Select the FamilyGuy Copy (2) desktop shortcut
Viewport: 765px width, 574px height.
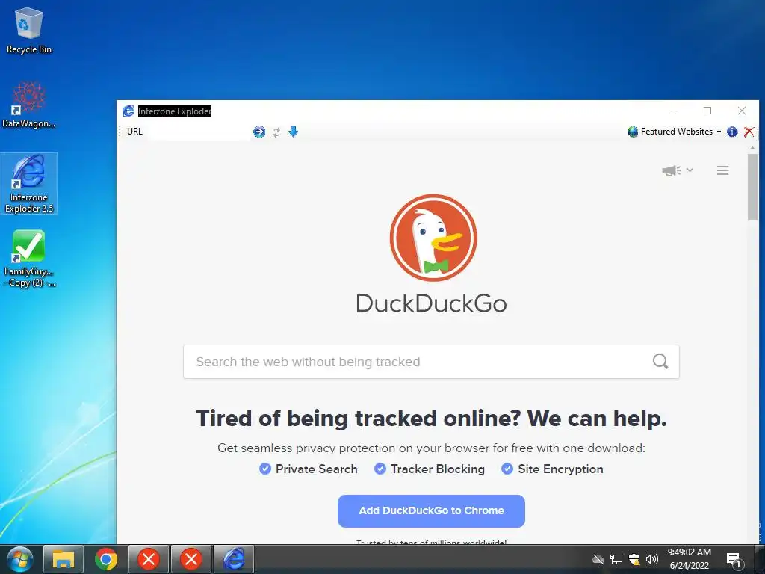tap(29, 259)
